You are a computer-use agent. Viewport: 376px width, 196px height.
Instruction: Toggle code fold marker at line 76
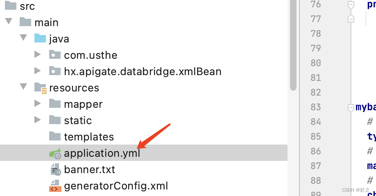tap(351, 4)
